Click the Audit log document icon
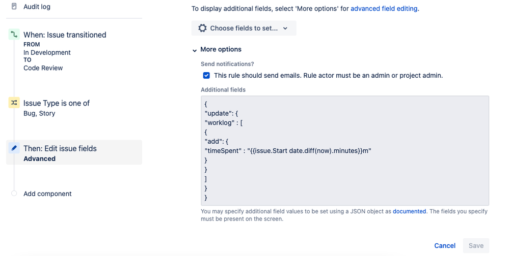Screen dimensions: 509x256 tap(14, 7)
